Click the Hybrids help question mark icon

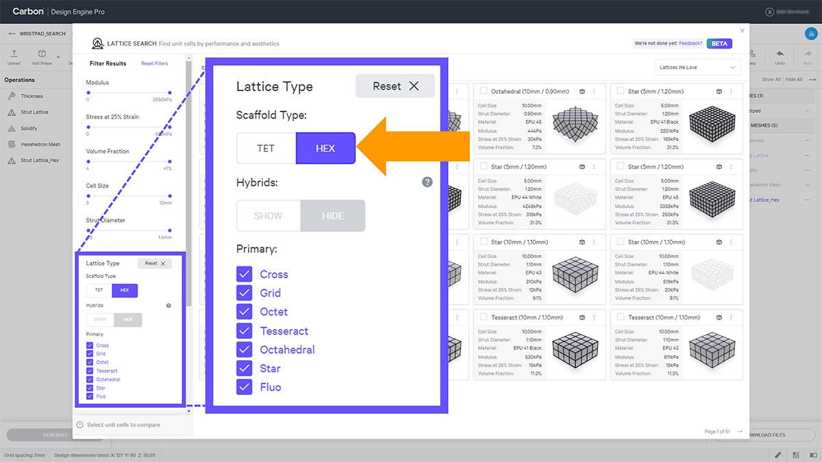427,182
